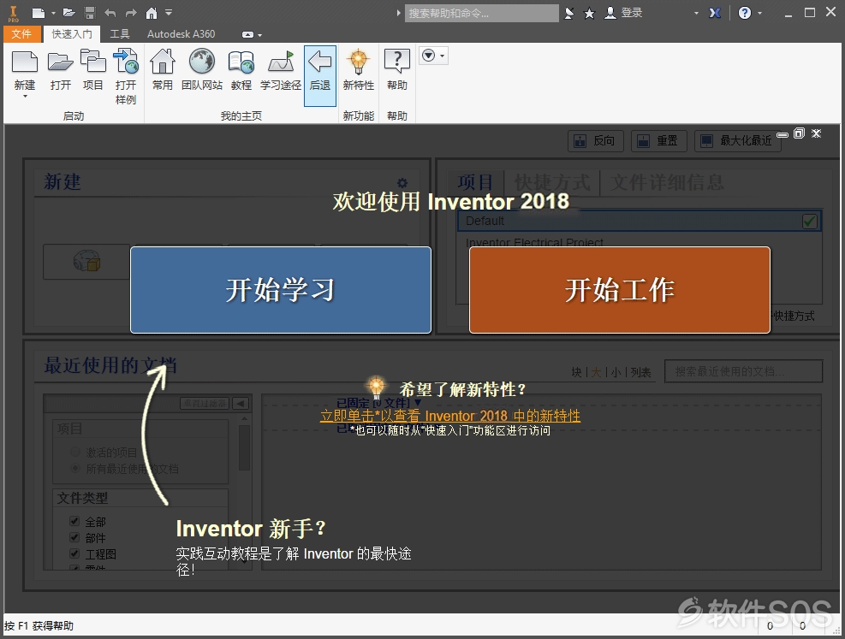The width and height of the screenshot is (845, 639).
Task: Open Communication Center satellite icon
Action: [x=569, y=13]
